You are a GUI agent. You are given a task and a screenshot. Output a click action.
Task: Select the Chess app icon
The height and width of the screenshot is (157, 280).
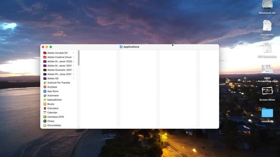click(45, 121)
